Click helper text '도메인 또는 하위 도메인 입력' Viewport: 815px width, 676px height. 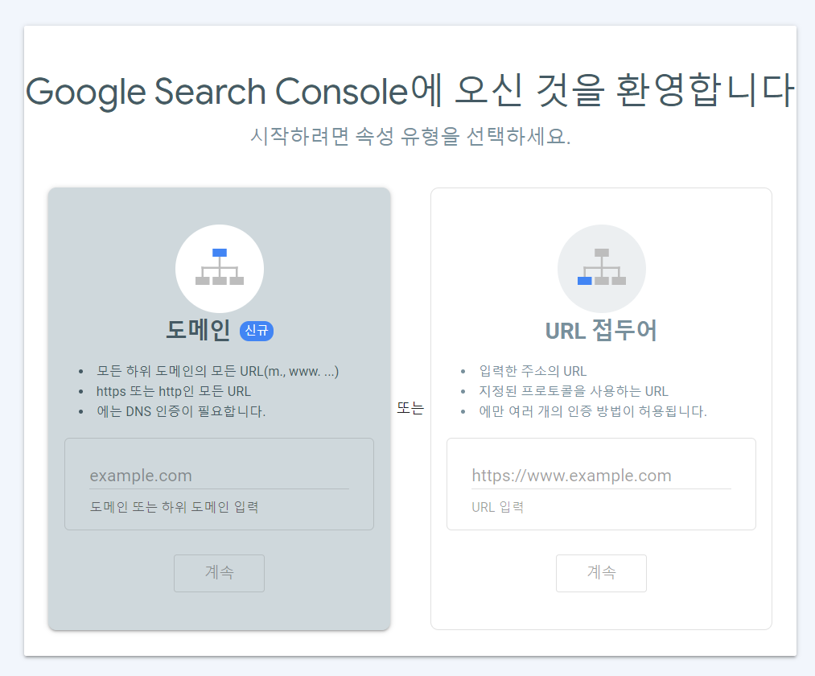coord(174,507)
